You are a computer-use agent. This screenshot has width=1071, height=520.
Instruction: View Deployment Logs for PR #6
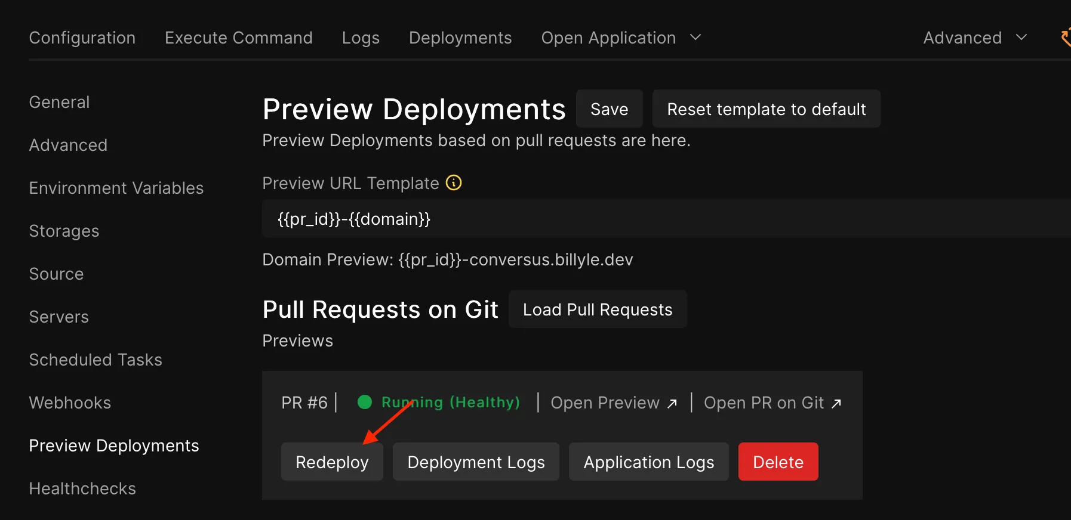tap(476, 462)
